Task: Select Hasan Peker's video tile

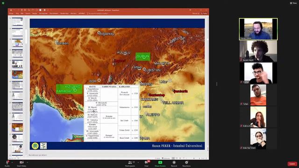Action: click(x=258, y=29)
